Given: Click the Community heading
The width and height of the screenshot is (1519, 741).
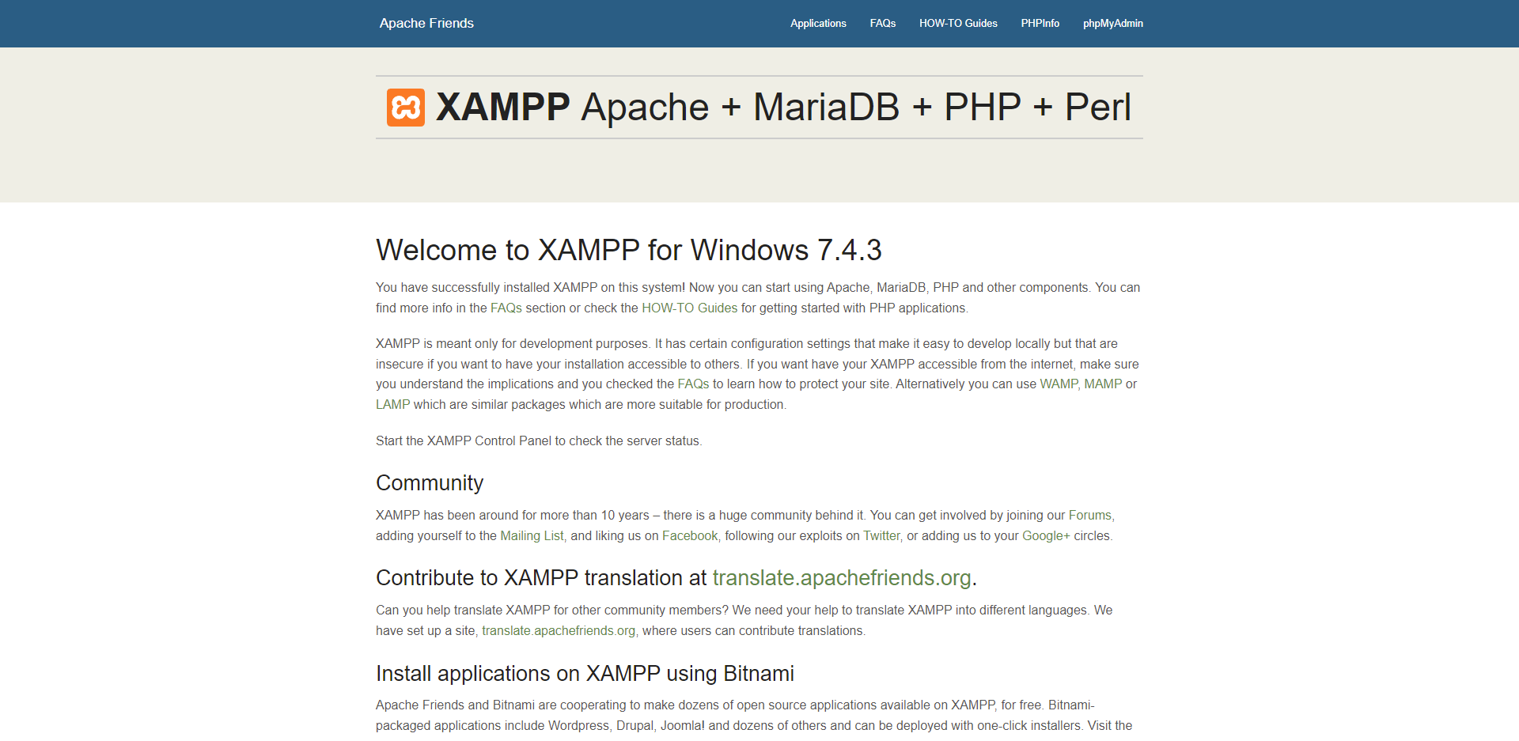Looking at the screenshot, I should coord(430,483).
